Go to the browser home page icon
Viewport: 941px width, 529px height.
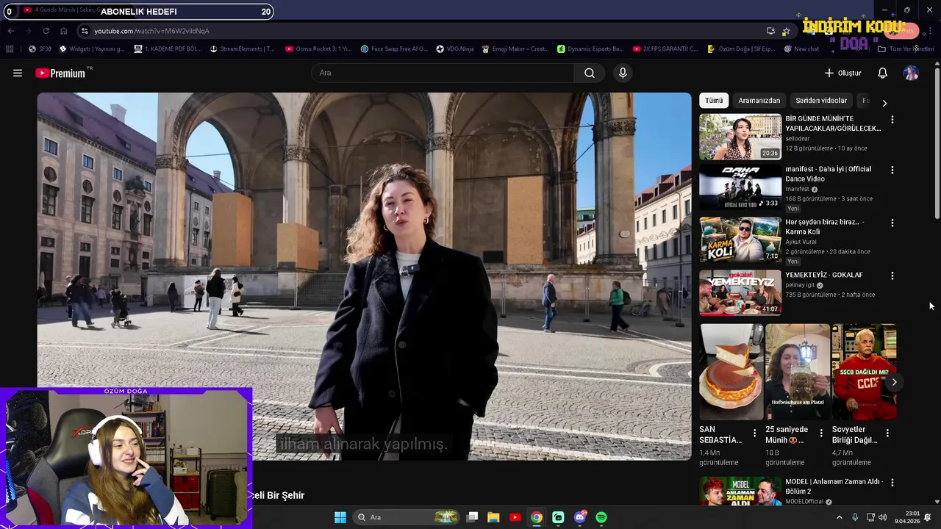coord(63,31)
